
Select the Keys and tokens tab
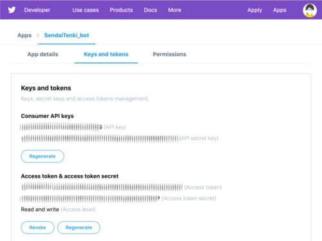(106, 54)
